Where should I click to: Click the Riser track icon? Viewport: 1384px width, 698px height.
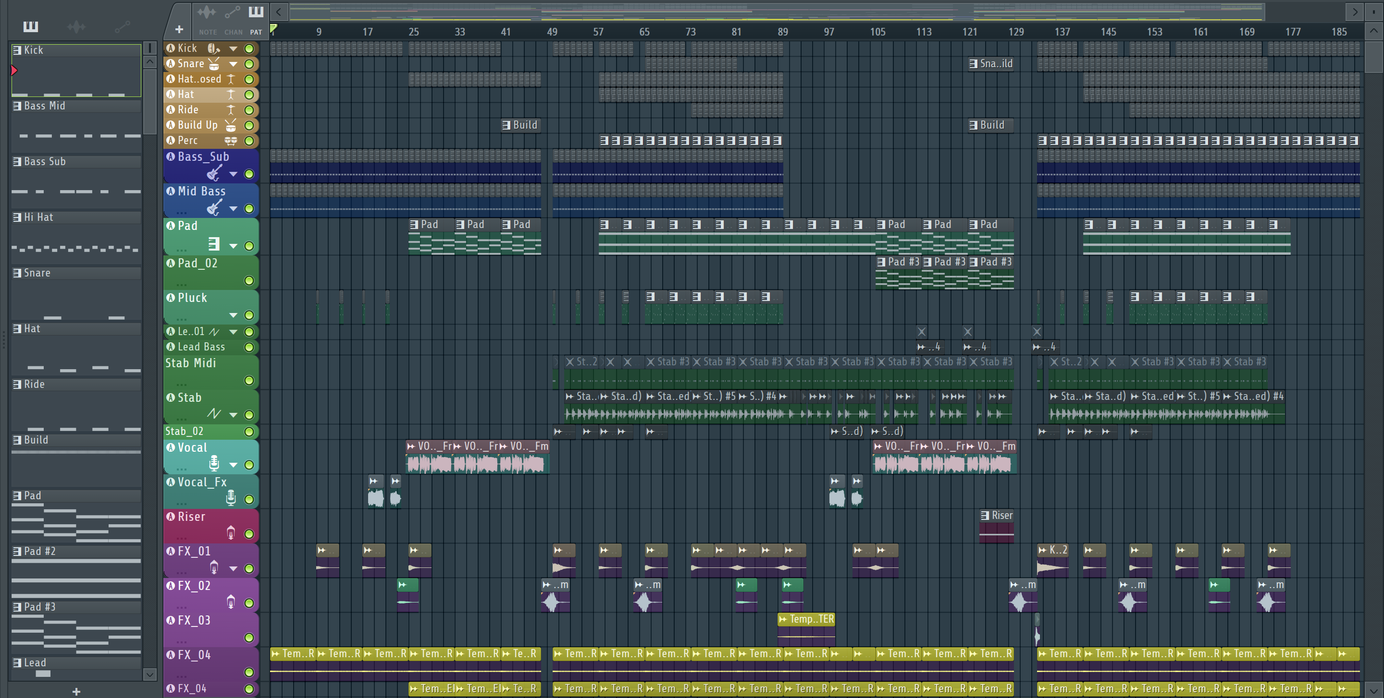(x=231, y=532)
